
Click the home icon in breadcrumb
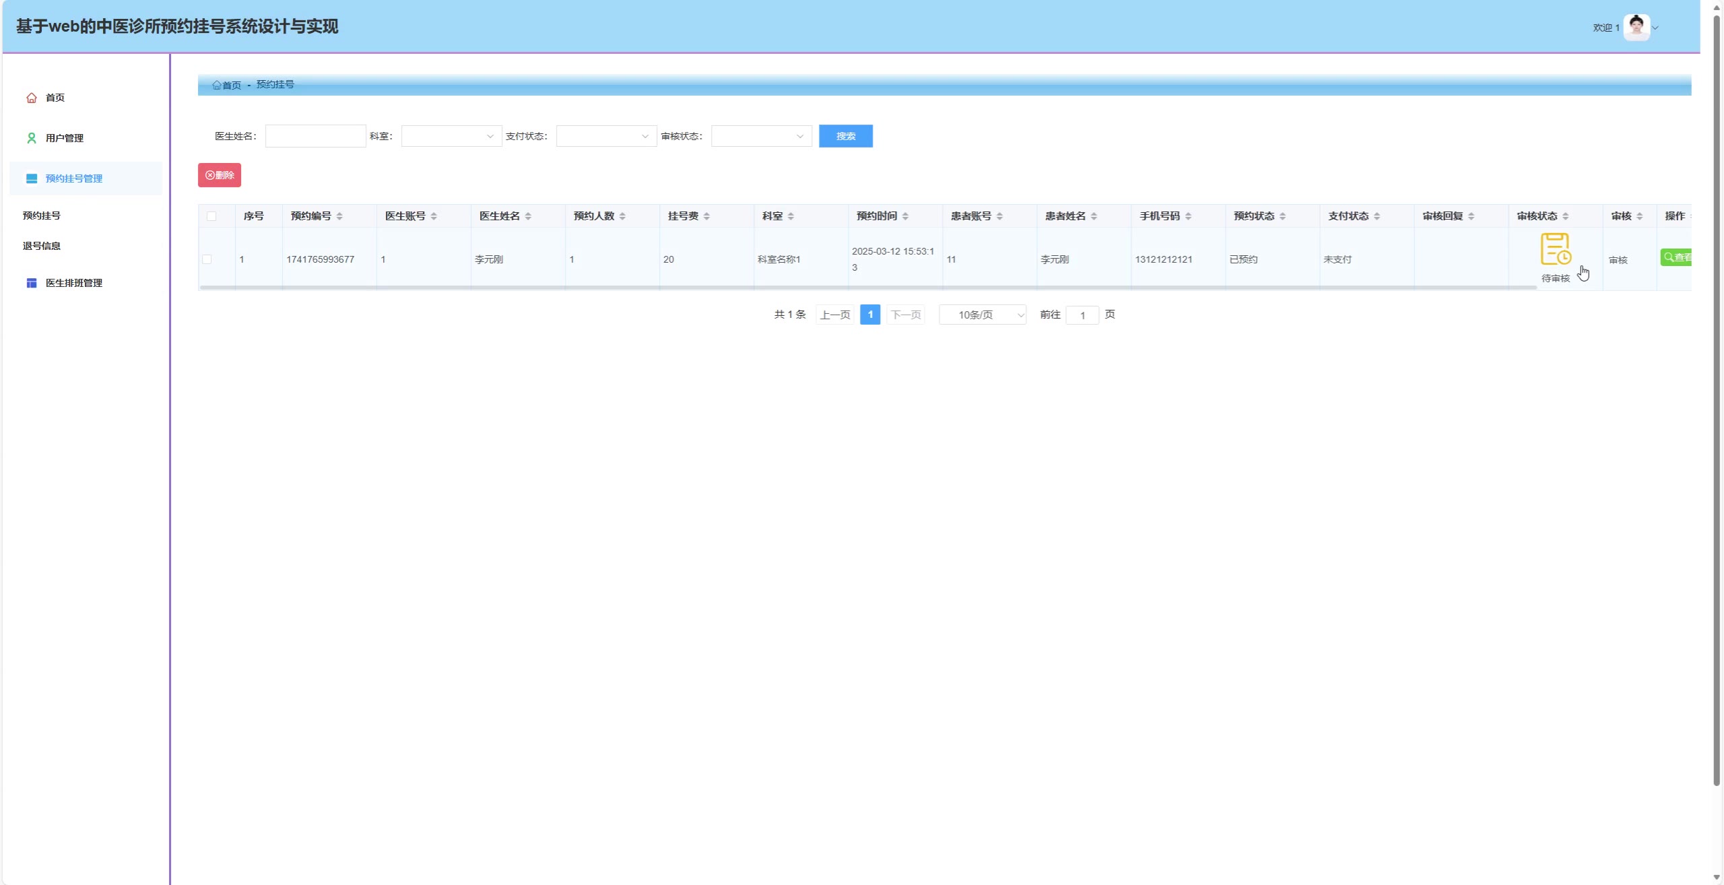(x=217, y=85)
